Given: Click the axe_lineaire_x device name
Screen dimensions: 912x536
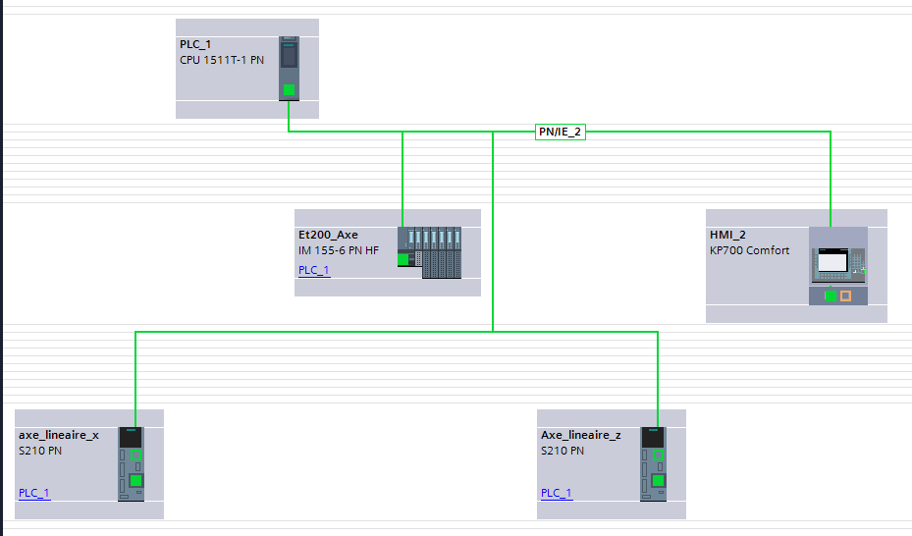Looking at the screenshot, I should tap(58, 435).
